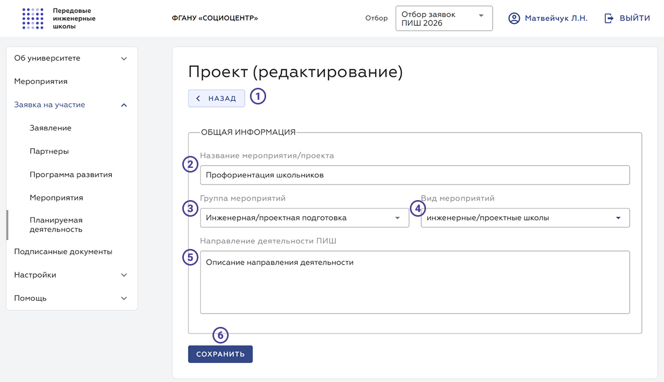
Task: Open the Матвейчук Л.Н. user profile
Action: point(556,18)
